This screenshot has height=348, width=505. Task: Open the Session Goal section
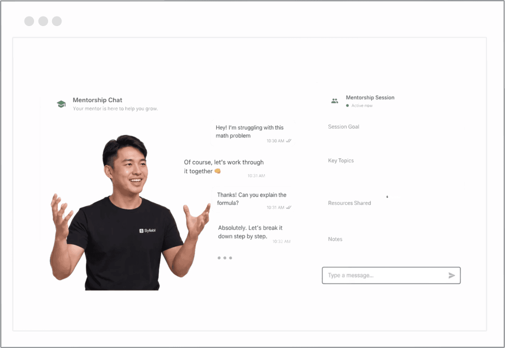pos(344,127)
